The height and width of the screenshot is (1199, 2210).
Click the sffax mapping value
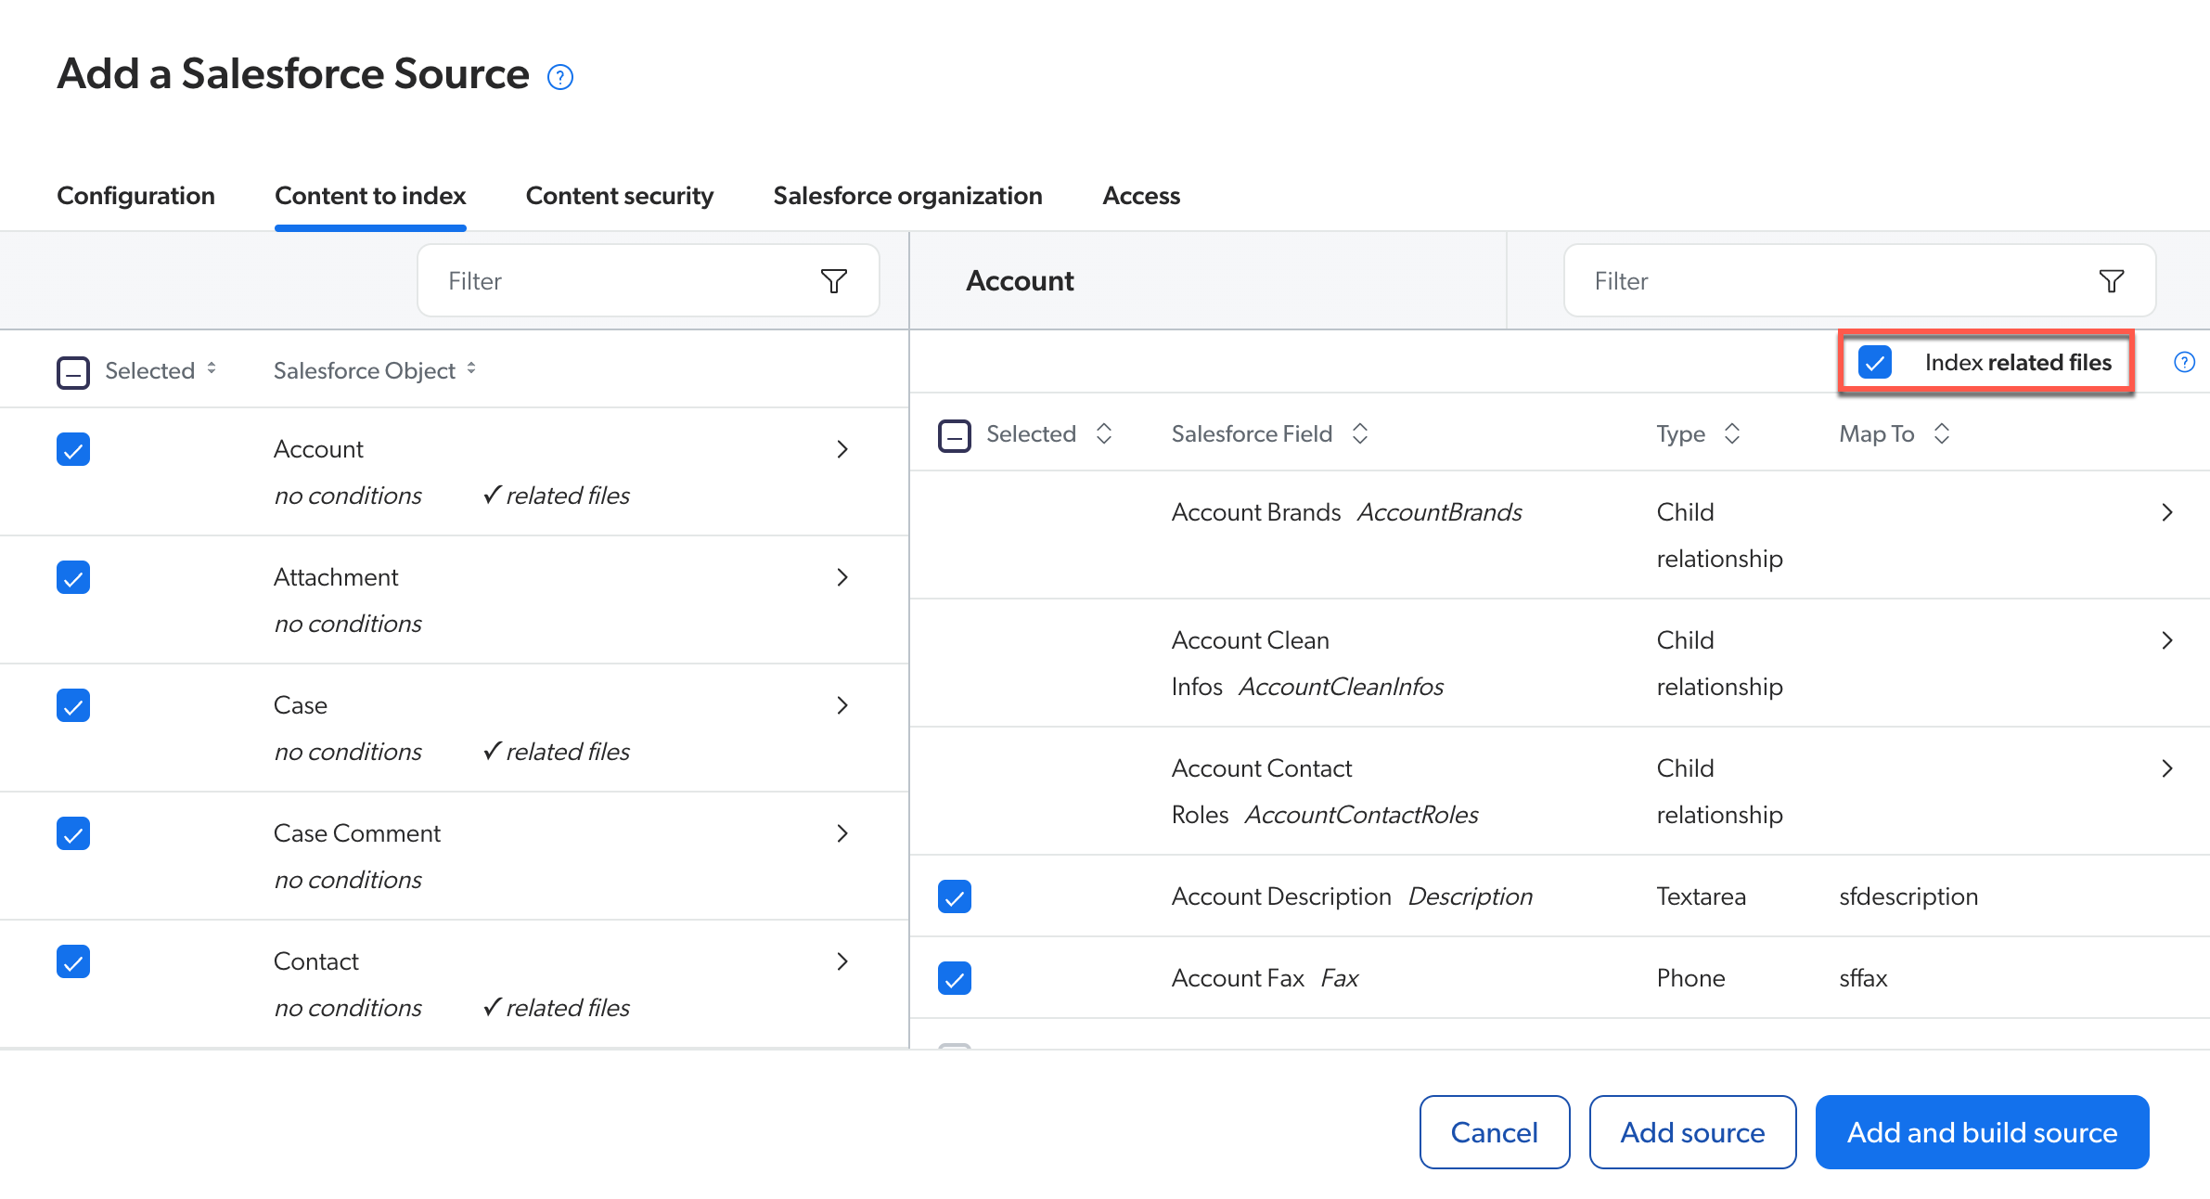click(x=1863, y=978)
